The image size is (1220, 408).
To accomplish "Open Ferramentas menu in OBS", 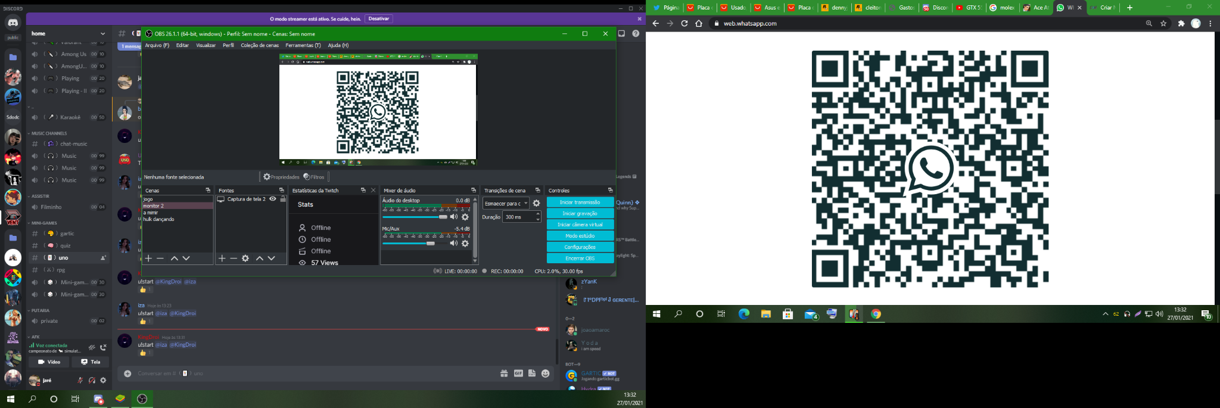I will pyautogui.click(x=303, y=45).
